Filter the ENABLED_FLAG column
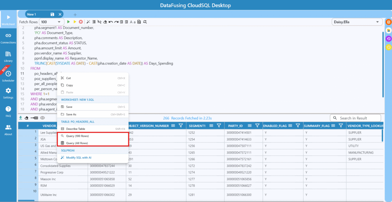The image size is (392, 202). (x=298, y=126)
